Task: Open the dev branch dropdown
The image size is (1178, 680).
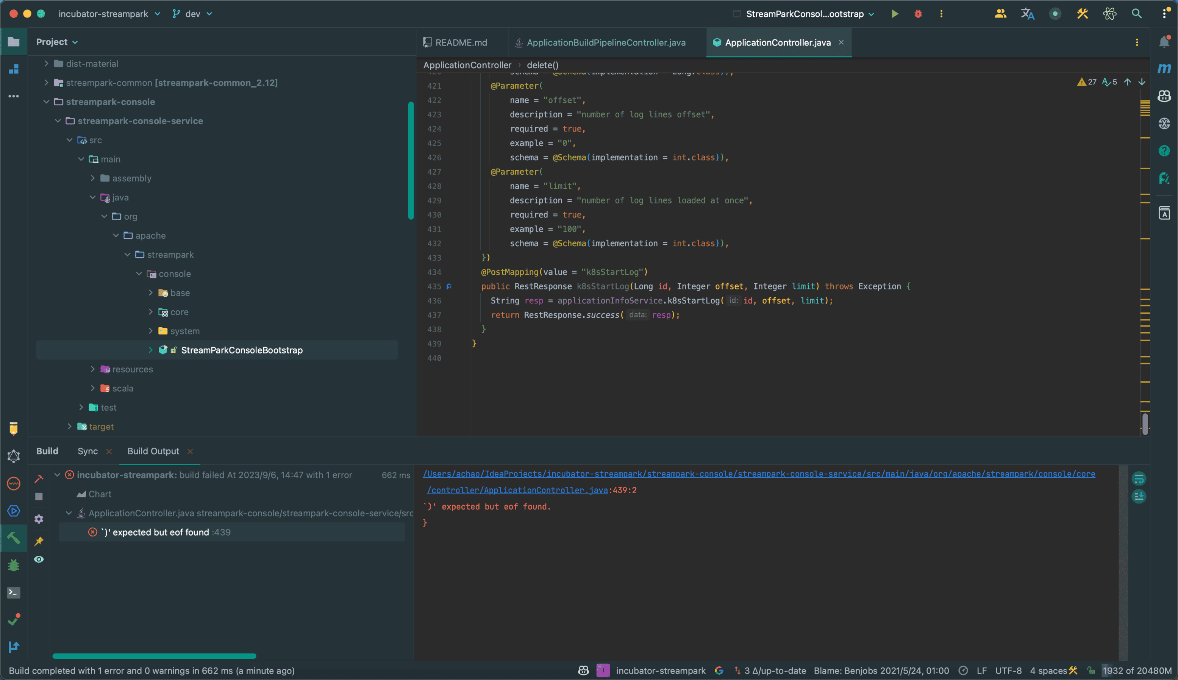Action: click(192, 14)
